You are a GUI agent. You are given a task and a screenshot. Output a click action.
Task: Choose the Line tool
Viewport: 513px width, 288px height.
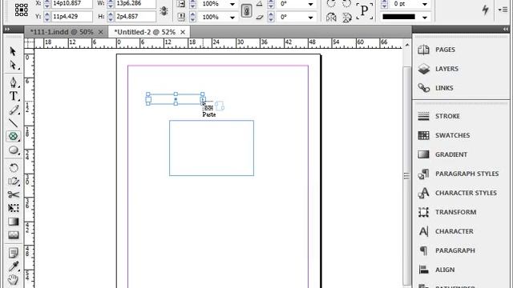click(13, 123)
